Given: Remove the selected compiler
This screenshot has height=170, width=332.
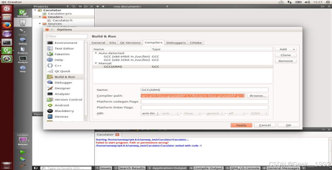Looking at the screenshot, I should (x=286, y=61).
